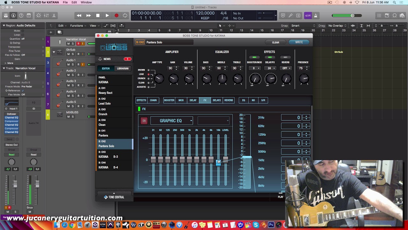Switch to the LIBRARIAN tab

pos(123,68)
